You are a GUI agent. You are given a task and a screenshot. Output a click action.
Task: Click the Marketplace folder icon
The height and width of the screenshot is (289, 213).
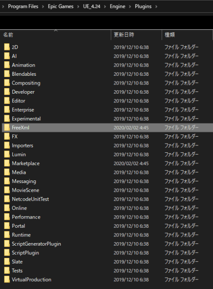tap(7, 163)
